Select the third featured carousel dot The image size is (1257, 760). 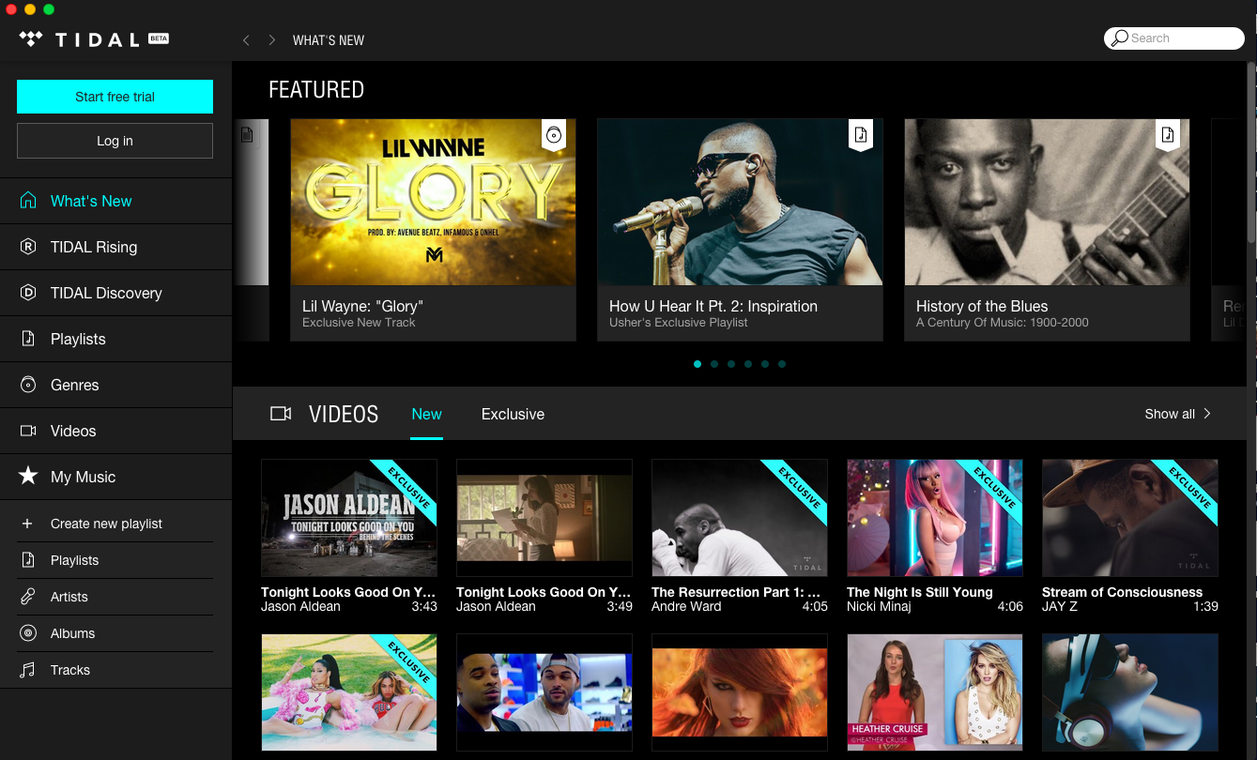click(731, 364)
